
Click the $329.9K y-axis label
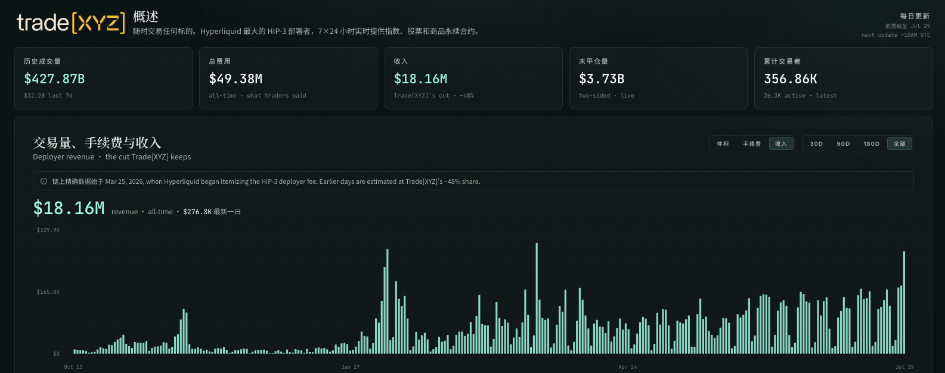coord(48,230)
